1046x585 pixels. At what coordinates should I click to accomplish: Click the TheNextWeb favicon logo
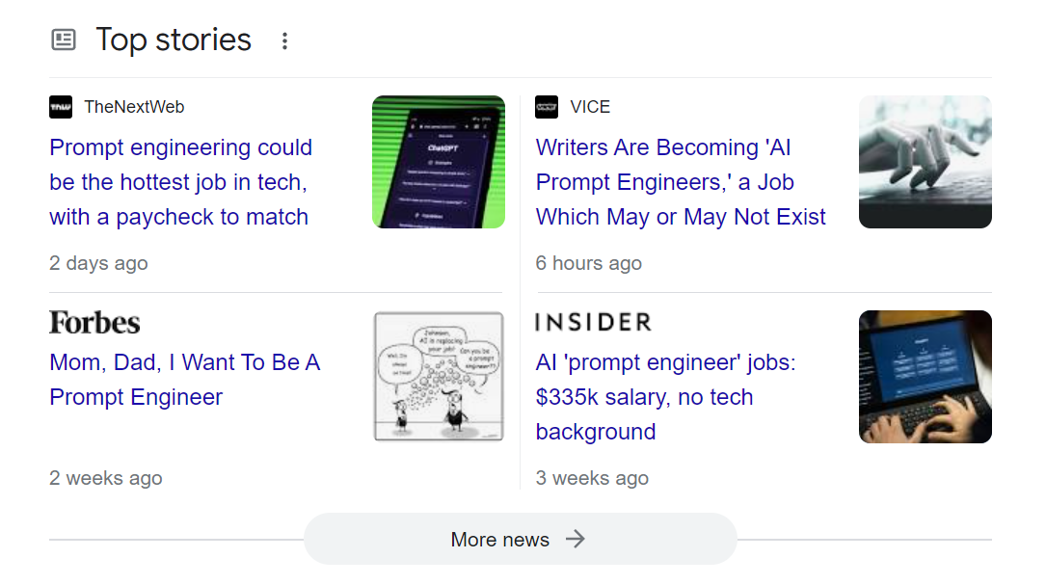[x=61, y=107]
